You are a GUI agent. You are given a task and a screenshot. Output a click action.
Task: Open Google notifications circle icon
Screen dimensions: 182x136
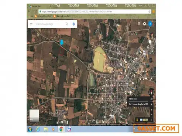point(144,24)
